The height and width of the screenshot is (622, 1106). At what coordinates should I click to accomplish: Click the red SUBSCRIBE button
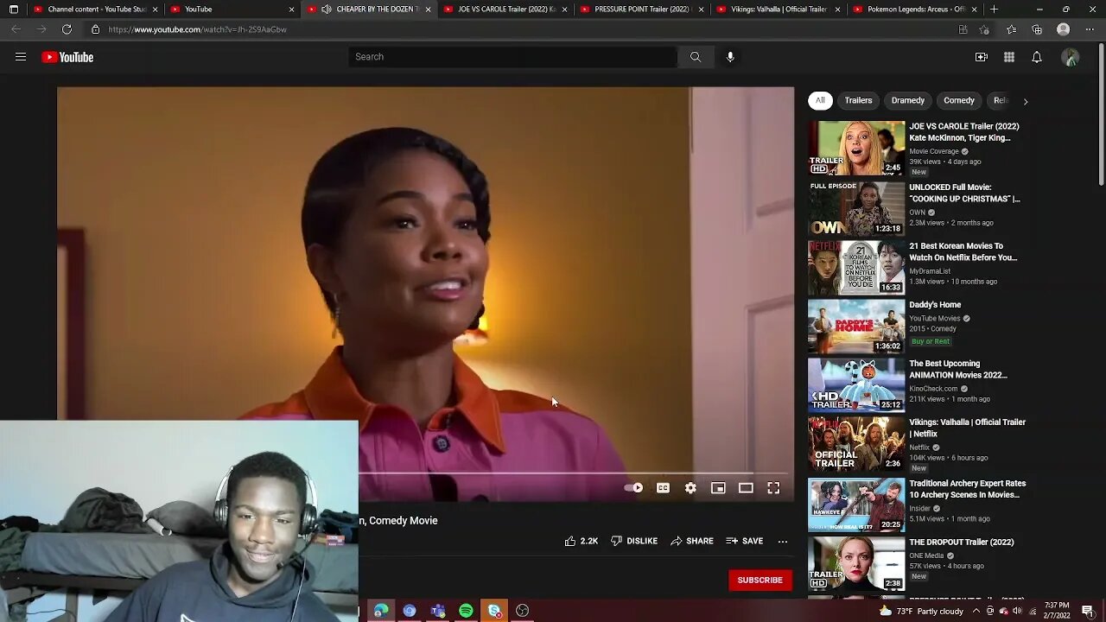760,580
